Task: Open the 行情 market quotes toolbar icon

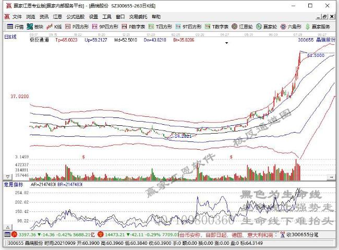Action: pyautogui.click(x=15, y=26)
